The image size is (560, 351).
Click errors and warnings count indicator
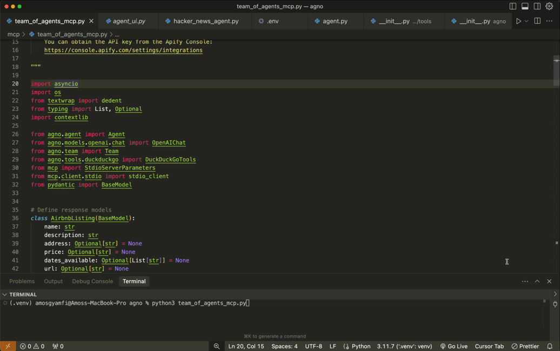pyautogui.click(x=32, y=346)
